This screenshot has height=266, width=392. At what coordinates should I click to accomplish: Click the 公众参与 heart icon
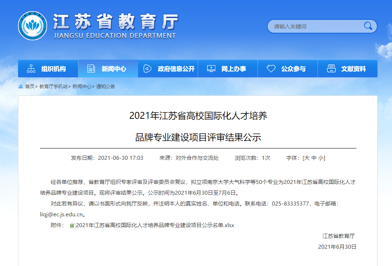271,69
